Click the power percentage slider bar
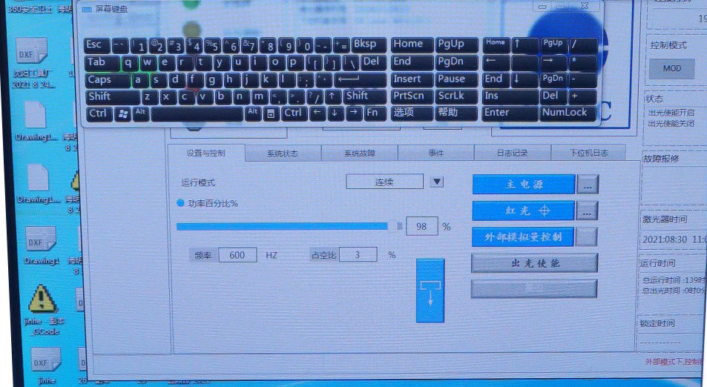 pyautogui.click(x=282, y=227)
